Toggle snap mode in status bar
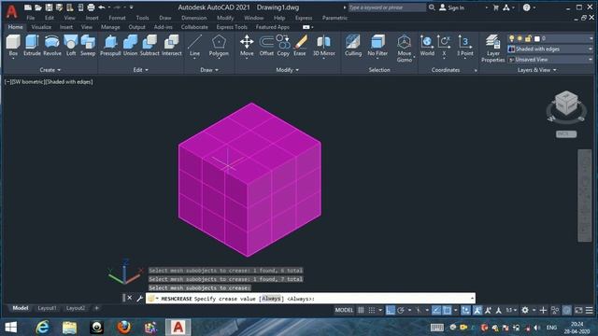598x336 pixels. point(372,310)
